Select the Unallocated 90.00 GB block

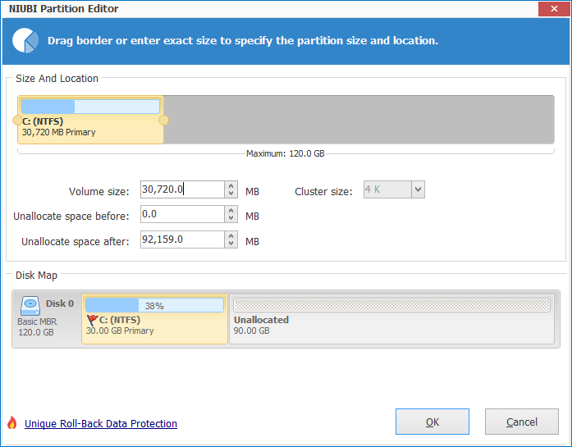pyautogui.click(x=391, y=319)
